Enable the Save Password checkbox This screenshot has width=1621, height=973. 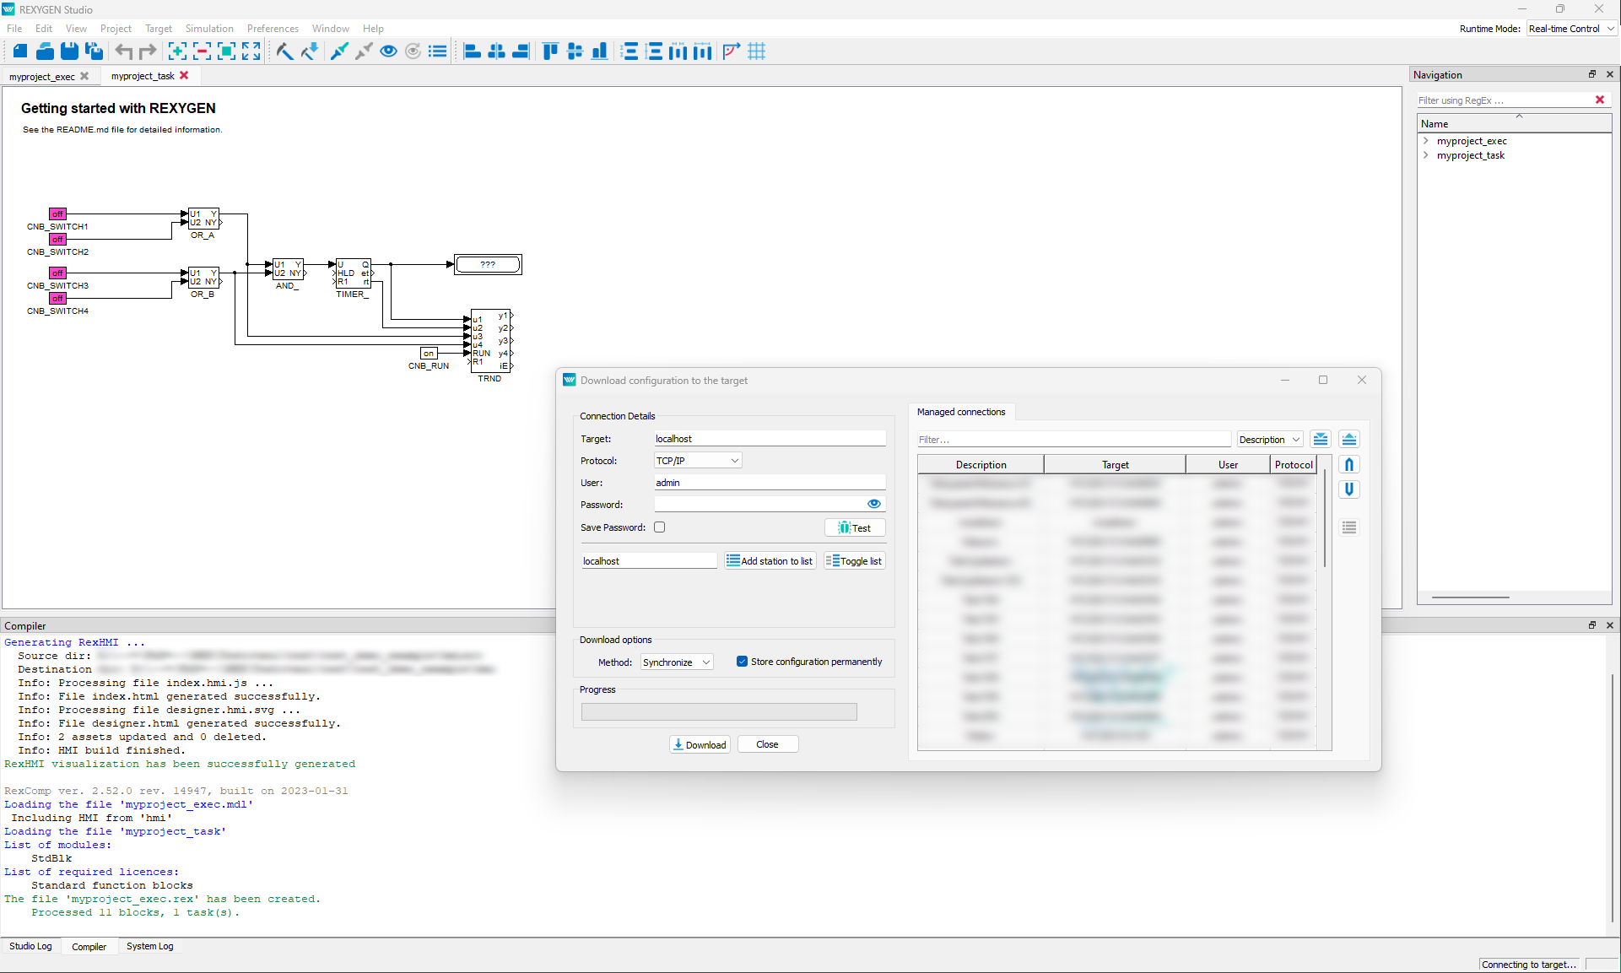tap(660, 527)
